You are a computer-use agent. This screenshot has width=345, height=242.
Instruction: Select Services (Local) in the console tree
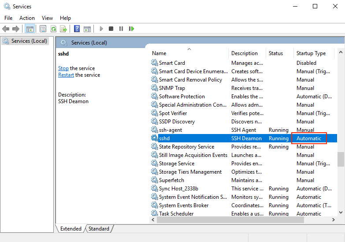pyautogui.click(x=29, y=41)
